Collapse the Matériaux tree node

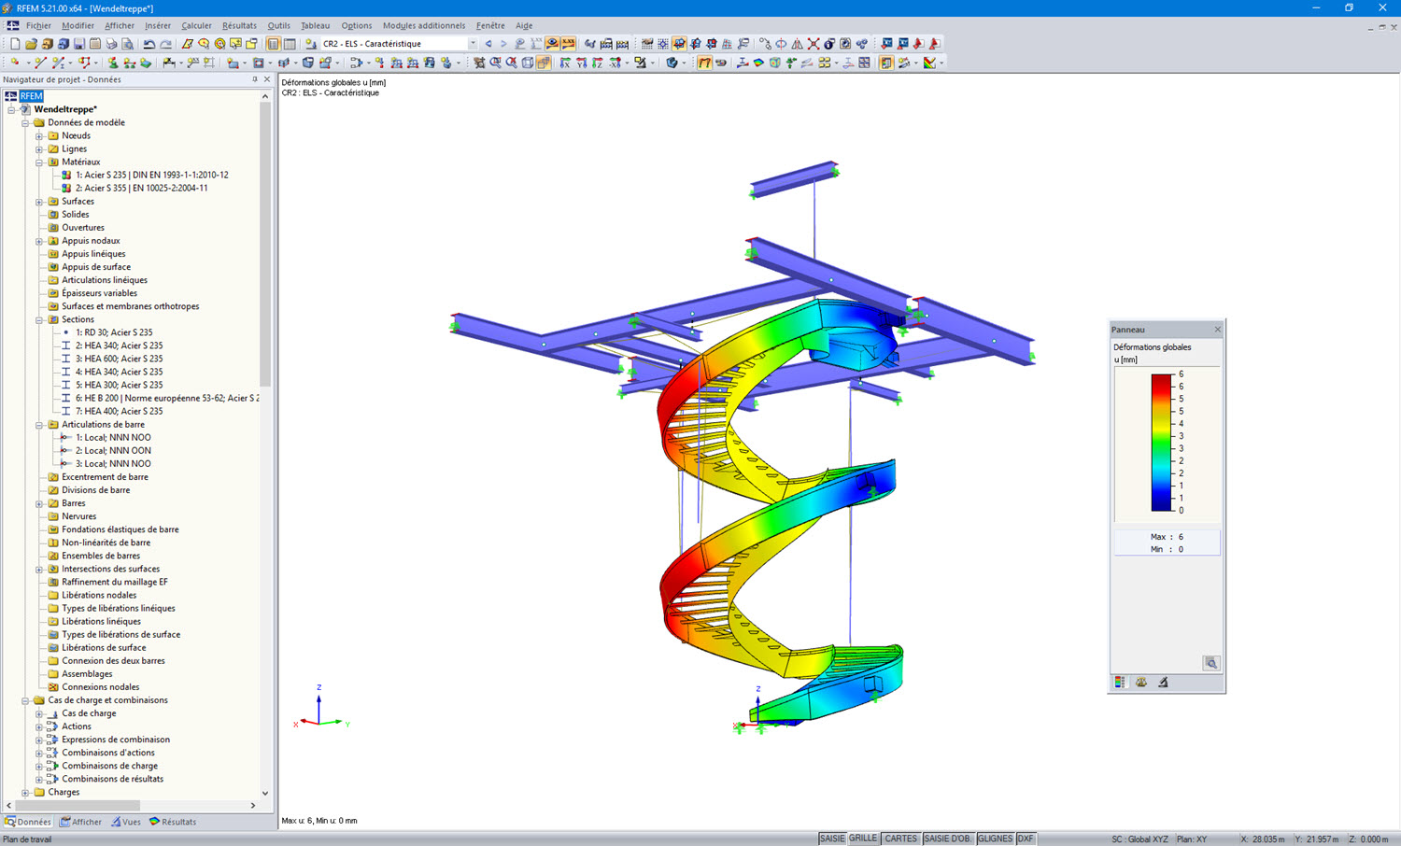pos(37,161)
